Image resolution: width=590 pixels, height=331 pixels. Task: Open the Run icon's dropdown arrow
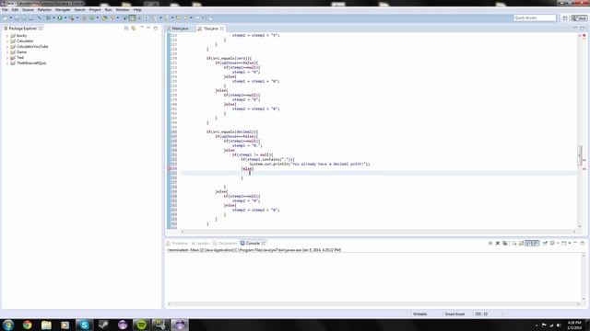pyautogui.click(x=65, y=18)
